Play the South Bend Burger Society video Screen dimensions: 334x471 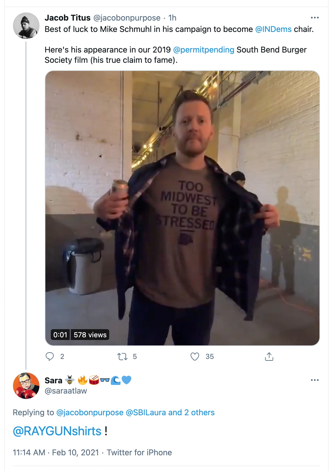click(182, 208)
